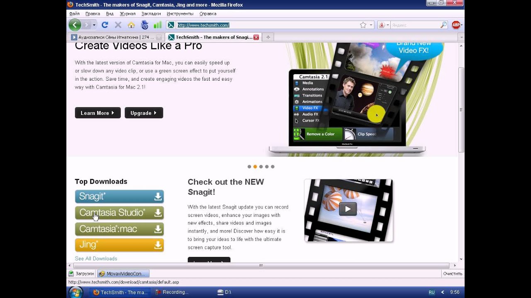Open the Справка menu

coord(208,14)
